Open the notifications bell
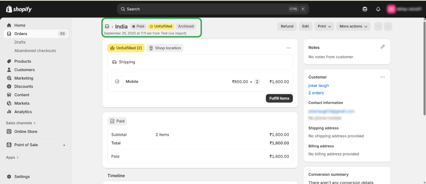 coord(378,9)
